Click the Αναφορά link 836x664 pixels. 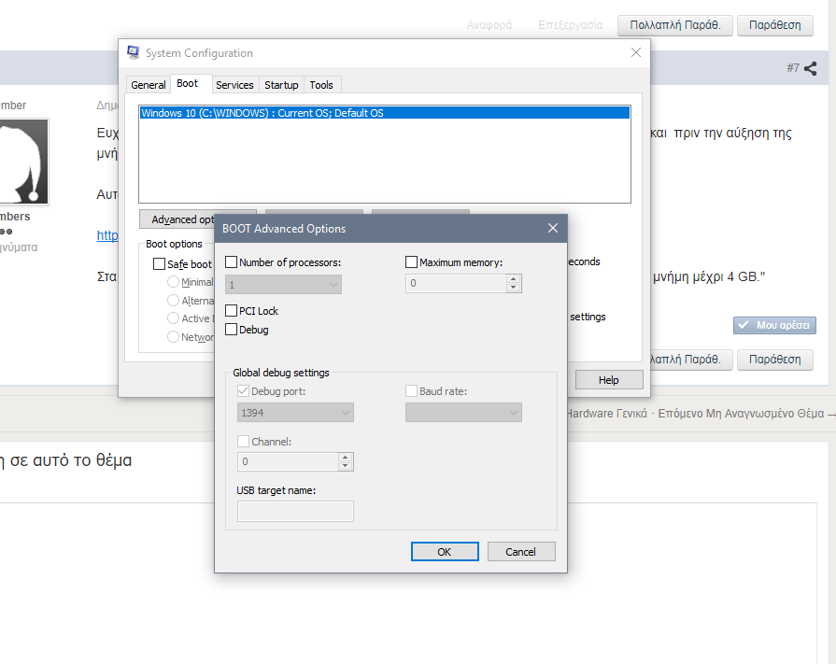[x=489, y=25]
